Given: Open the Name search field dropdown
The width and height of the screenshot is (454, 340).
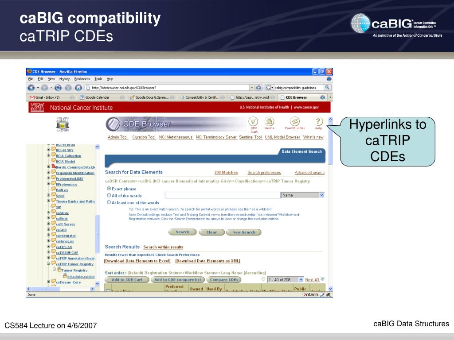Looking at the screenshot, I should click(x=321, y=195).
